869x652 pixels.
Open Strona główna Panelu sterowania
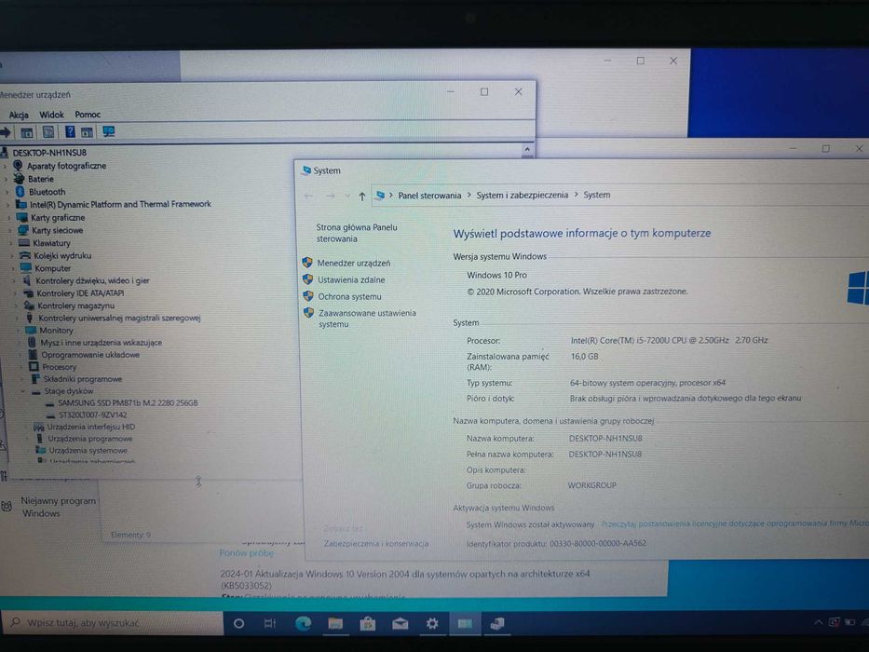pos(357,233)
